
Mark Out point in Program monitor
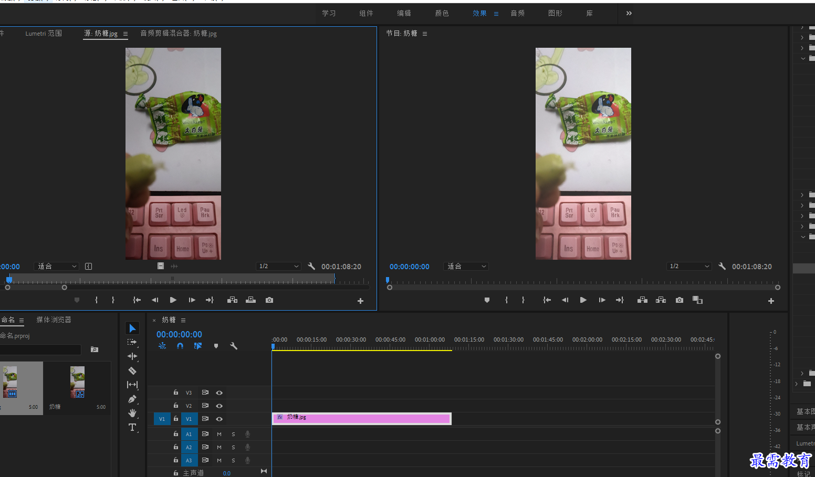tap(523, 300)
